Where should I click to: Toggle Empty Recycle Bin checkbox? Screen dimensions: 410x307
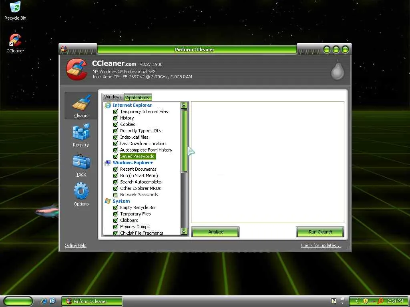pos(115,207)
